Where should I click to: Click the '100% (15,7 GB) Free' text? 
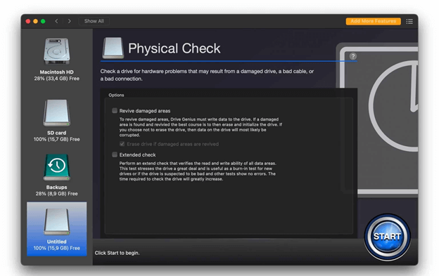click(x=56, y=139)
